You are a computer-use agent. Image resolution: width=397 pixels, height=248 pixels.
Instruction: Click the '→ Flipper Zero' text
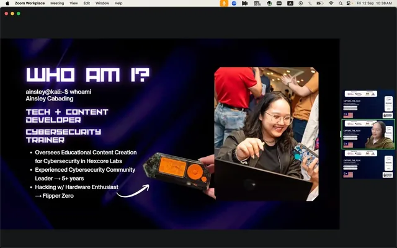(x=55, y=196)
